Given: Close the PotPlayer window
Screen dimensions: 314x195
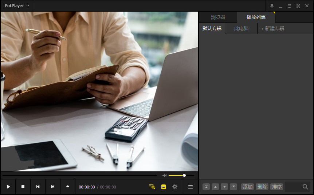Looking at the screenshot, I should (307, 6).
